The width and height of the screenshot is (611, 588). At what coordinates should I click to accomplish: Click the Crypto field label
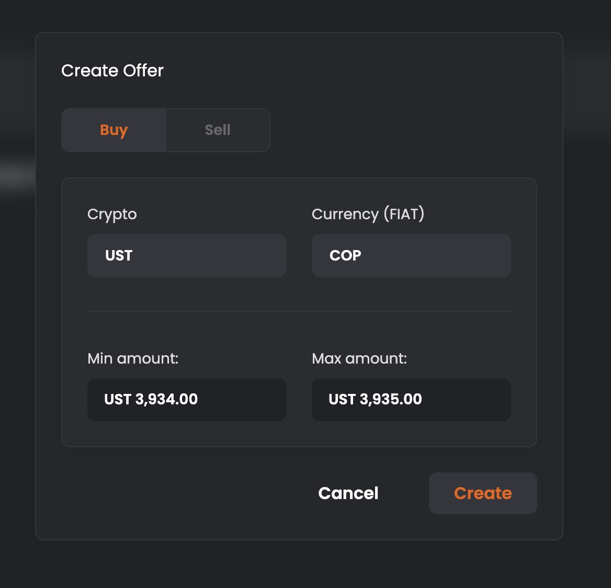(x=112, y=214)
